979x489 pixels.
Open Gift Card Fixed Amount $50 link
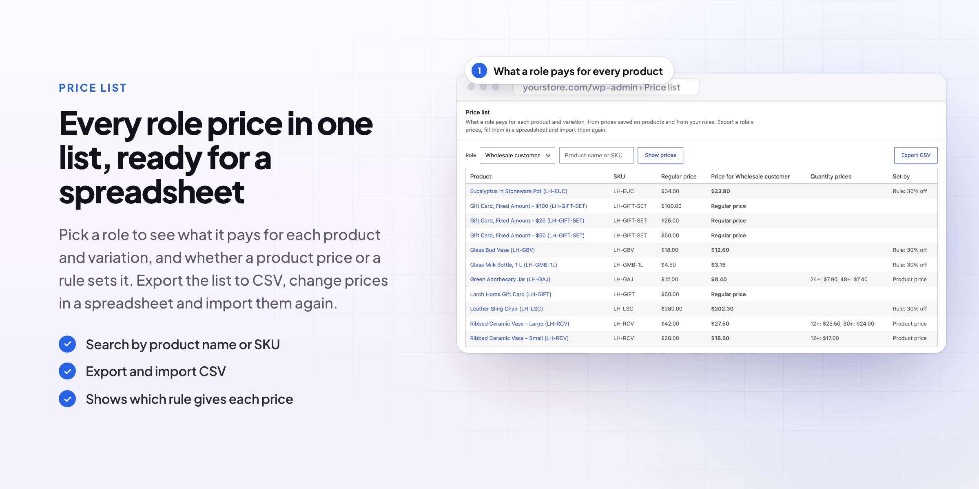click(x=527, y=236)
